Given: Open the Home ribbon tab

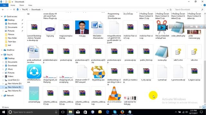Looking at the screenshot, I should coord(13,5).
